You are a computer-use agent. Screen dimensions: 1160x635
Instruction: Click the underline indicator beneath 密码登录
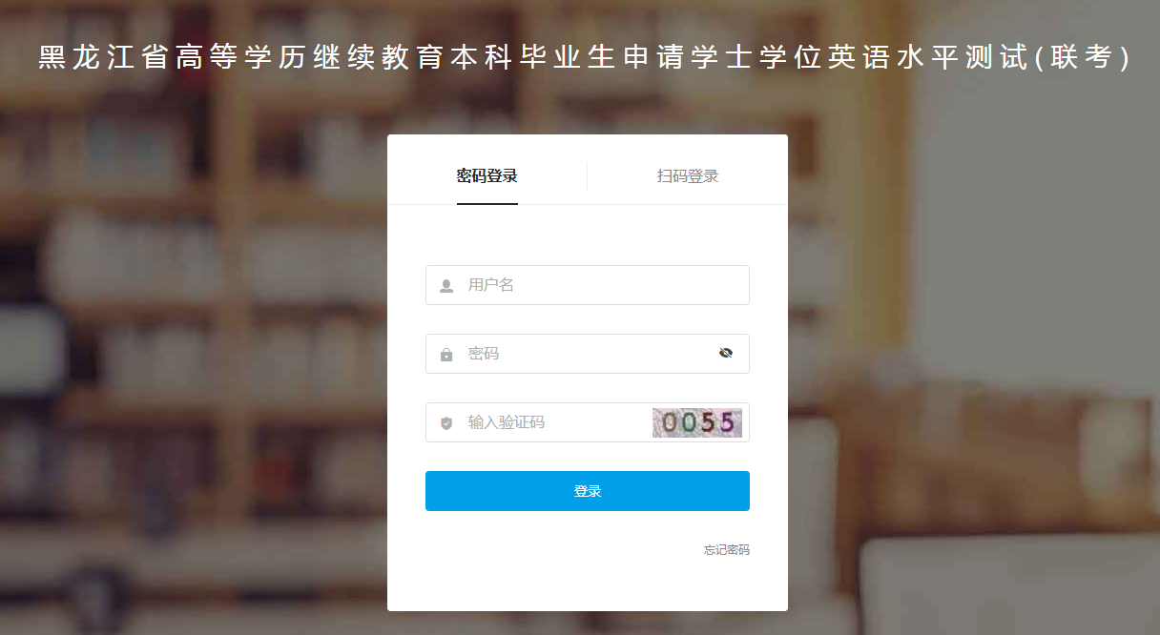[x=487, y=204]
